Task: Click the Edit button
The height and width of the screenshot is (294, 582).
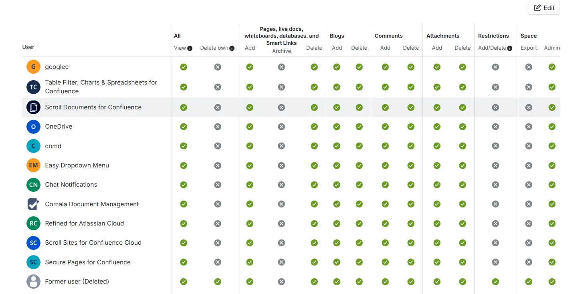Action: [x=544, y=8]
